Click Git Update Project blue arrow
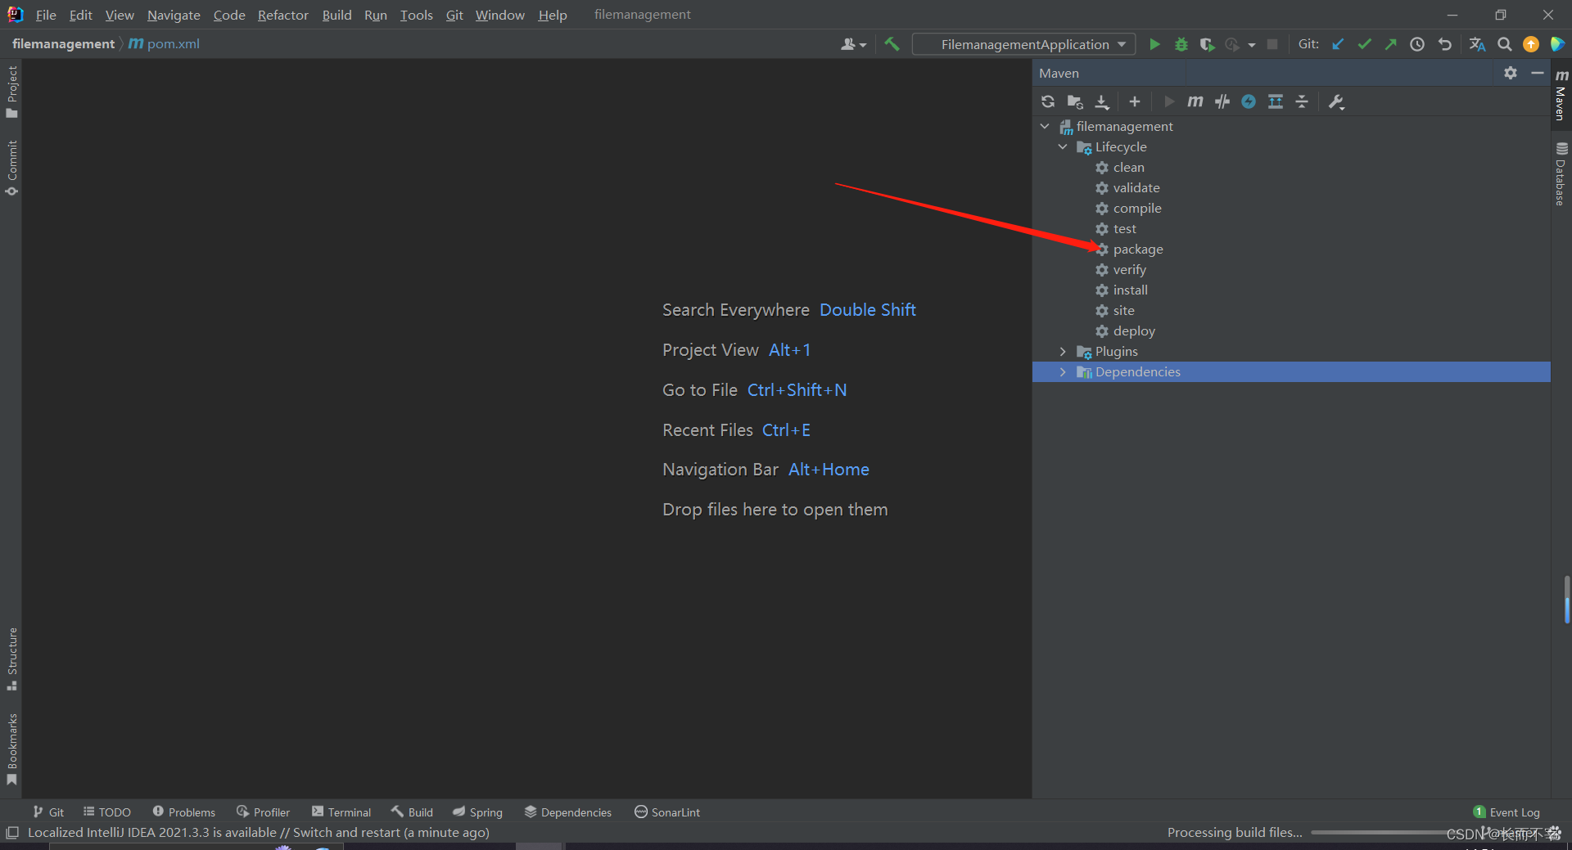Image resolution: width=1572 pixels, height=850 pixels. point(1338,44)
